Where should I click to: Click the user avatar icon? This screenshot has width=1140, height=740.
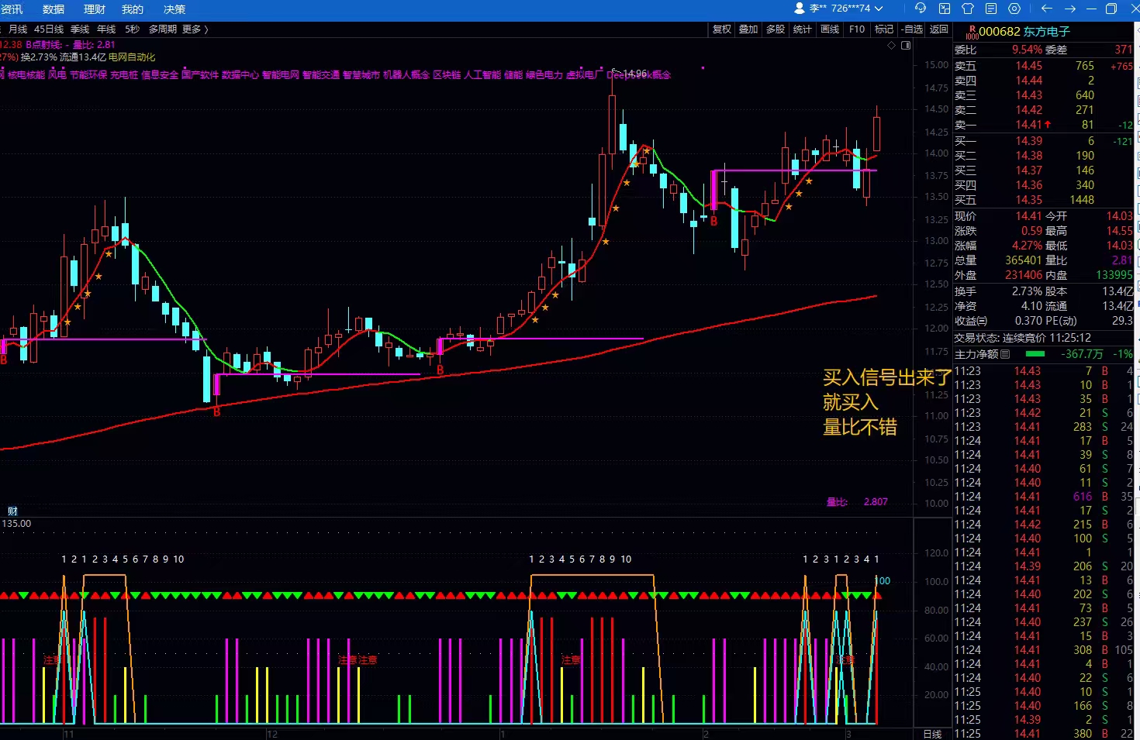[x=800, y=9]
